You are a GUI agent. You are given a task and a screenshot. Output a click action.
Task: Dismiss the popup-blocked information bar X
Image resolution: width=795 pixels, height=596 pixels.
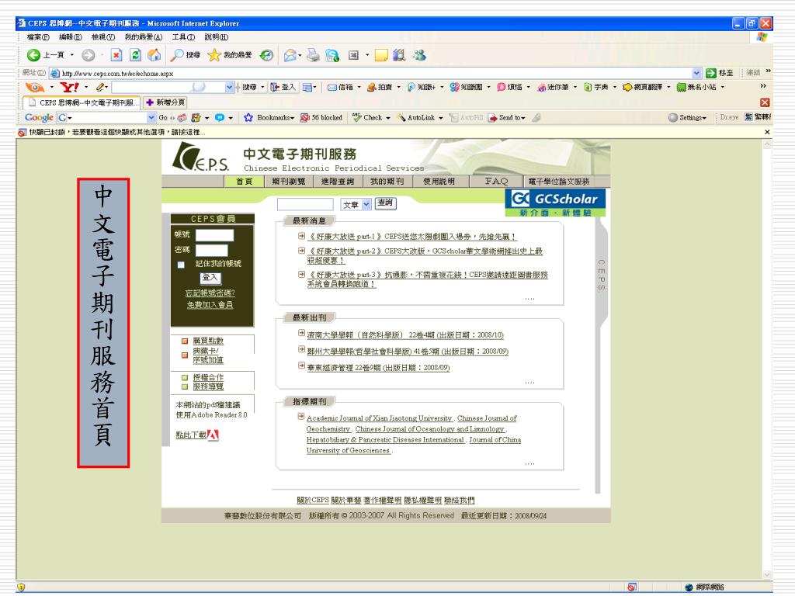(767, 132)
